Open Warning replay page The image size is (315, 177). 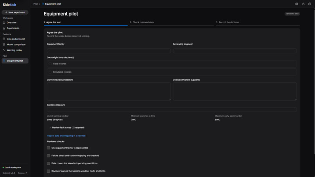tap(15, 50)
